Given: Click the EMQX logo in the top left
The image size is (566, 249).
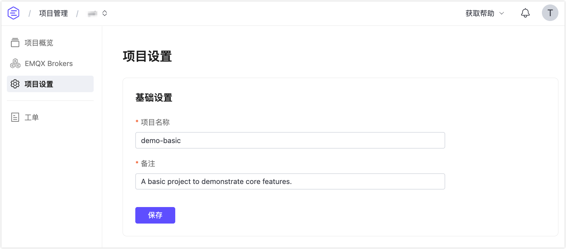Looking at the screenshot, I should (13, 13).
